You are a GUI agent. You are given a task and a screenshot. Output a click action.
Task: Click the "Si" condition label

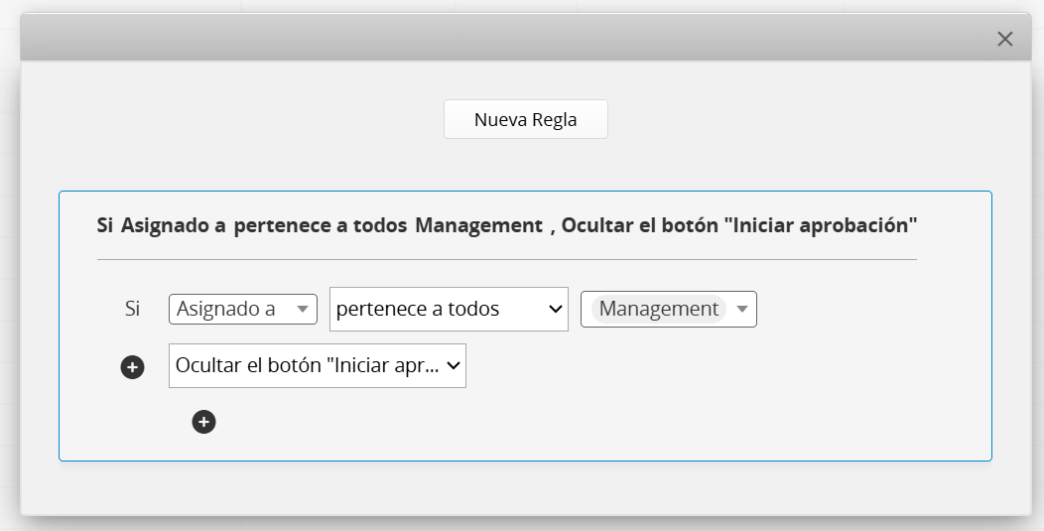pyautogui.click(x=132, y=310)
